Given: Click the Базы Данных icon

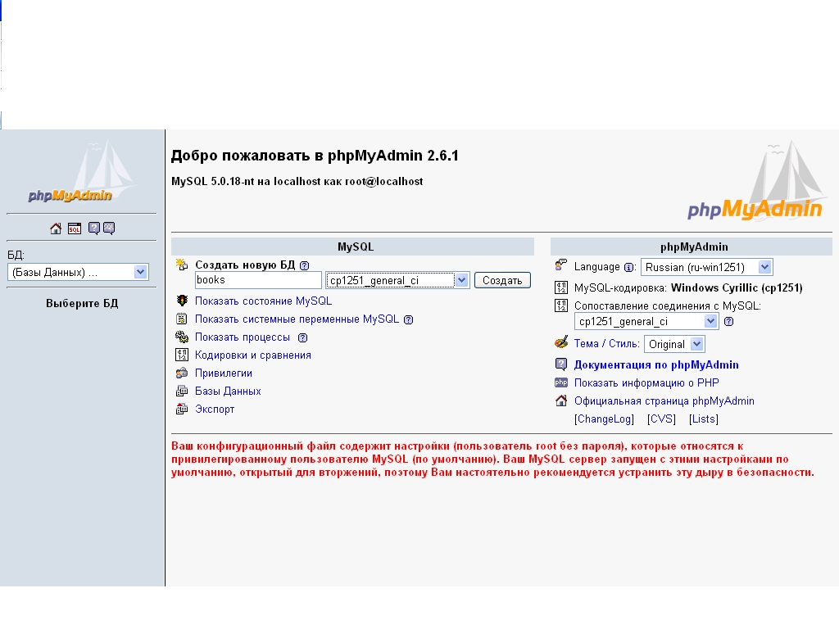Looking at the screenshot, I should 182,391.
